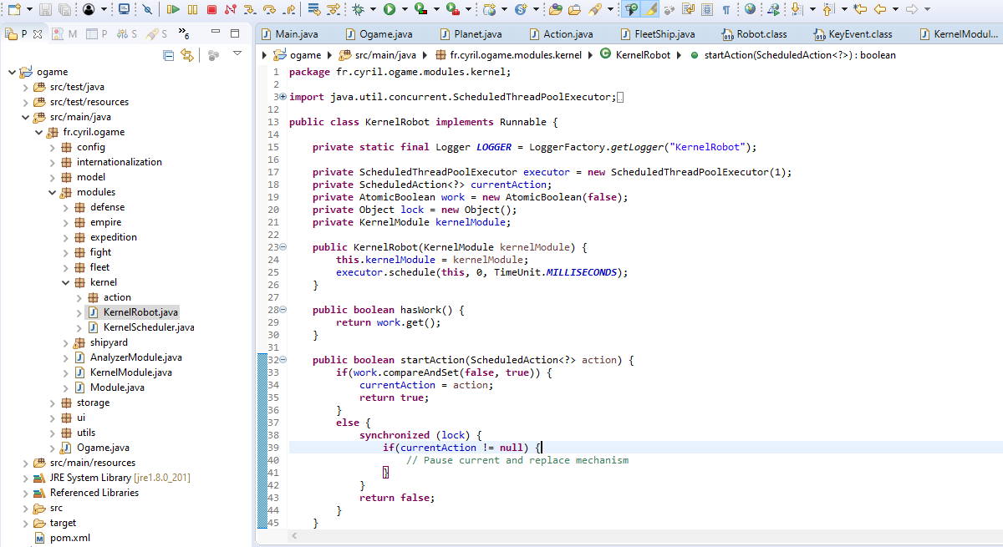Open the KeyEvent.class editor tab

tap(852, 34)
